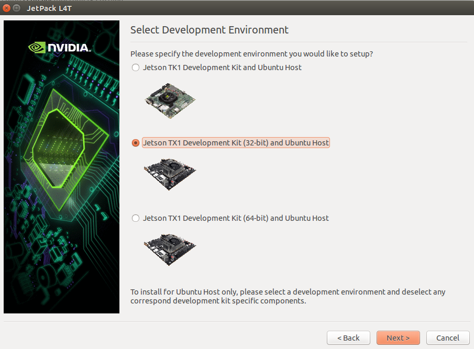Click the TX1 32-bit board image
The height and width of the screenshot is (349, 474).
click(170, 174)
